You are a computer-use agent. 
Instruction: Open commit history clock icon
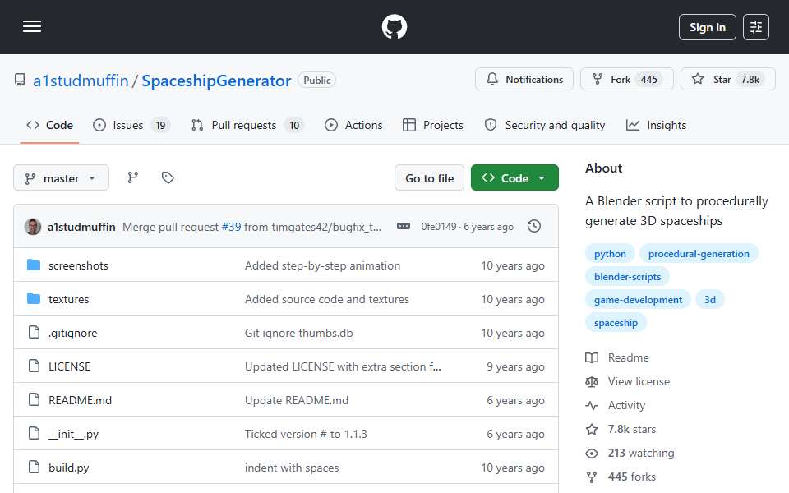coord(534,227)
